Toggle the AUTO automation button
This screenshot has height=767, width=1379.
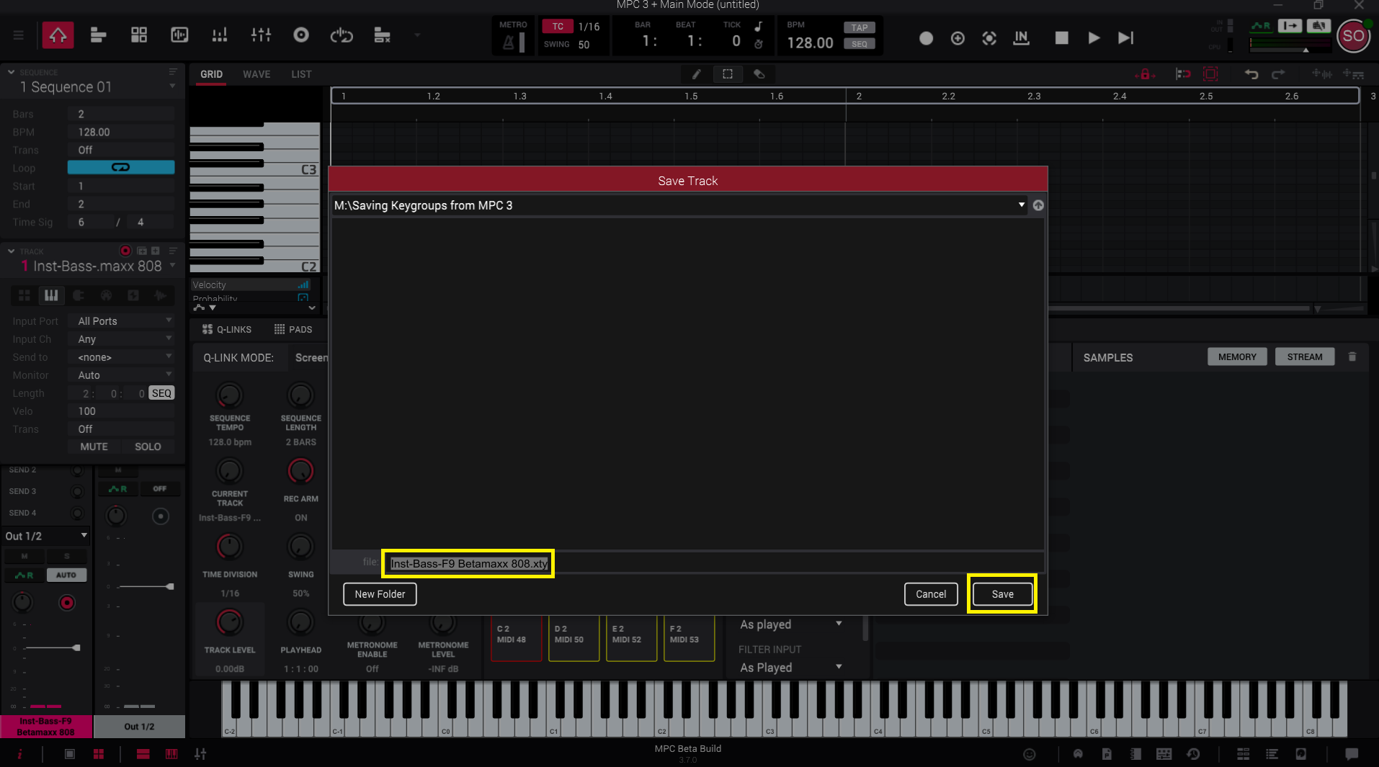coord(66,575)
